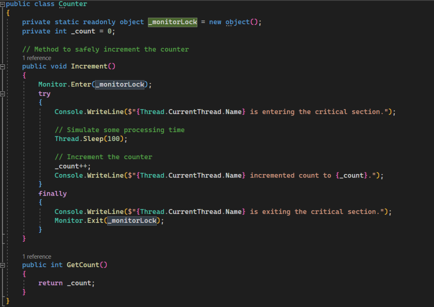Collapse the GetCount method fold toggle
434x307 pixels.
pos(3,265)
